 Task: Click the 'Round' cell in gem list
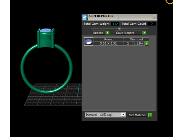(108, 39)
